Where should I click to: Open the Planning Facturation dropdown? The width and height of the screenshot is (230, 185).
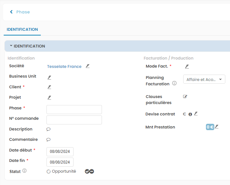[x=204, y=79]
